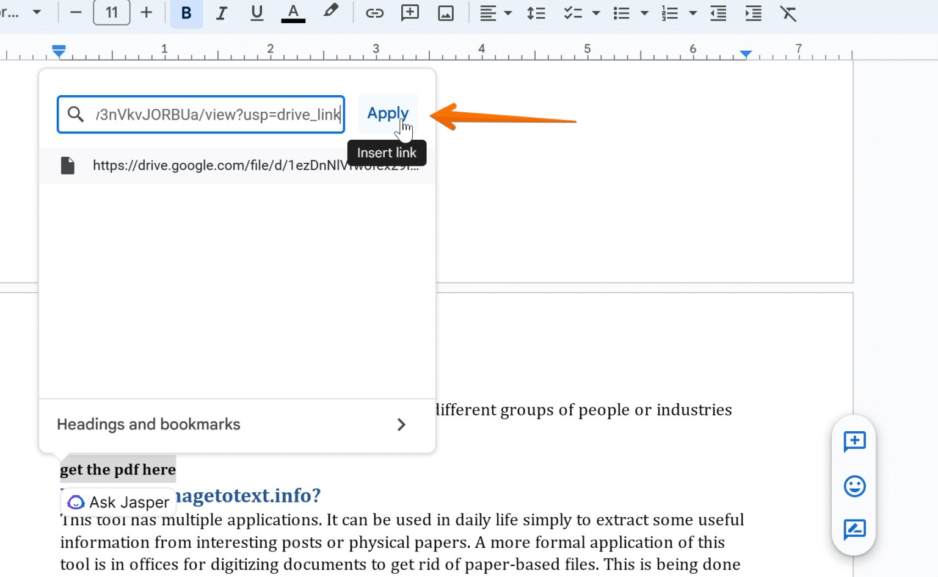Open the text color picker
This screenshot has height=577, width=938.
click(293, 13)
